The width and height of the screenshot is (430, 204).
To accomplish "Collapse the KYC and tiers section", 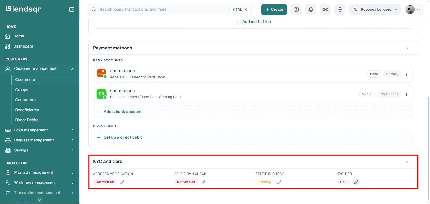I will (407, 162).
